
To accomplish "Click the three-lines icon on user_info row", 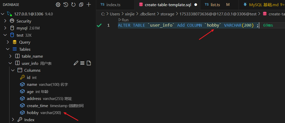I will click(x=82, y=63).
